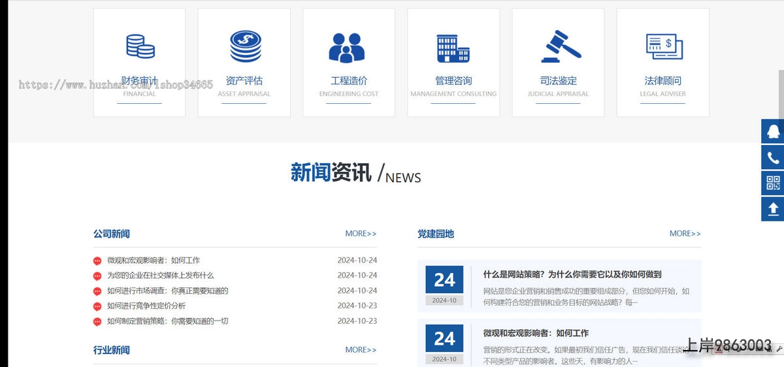The image size is (784, 367).
Task: Open the 什么是网站策略 article card title
Action: (x=572, y=275)
